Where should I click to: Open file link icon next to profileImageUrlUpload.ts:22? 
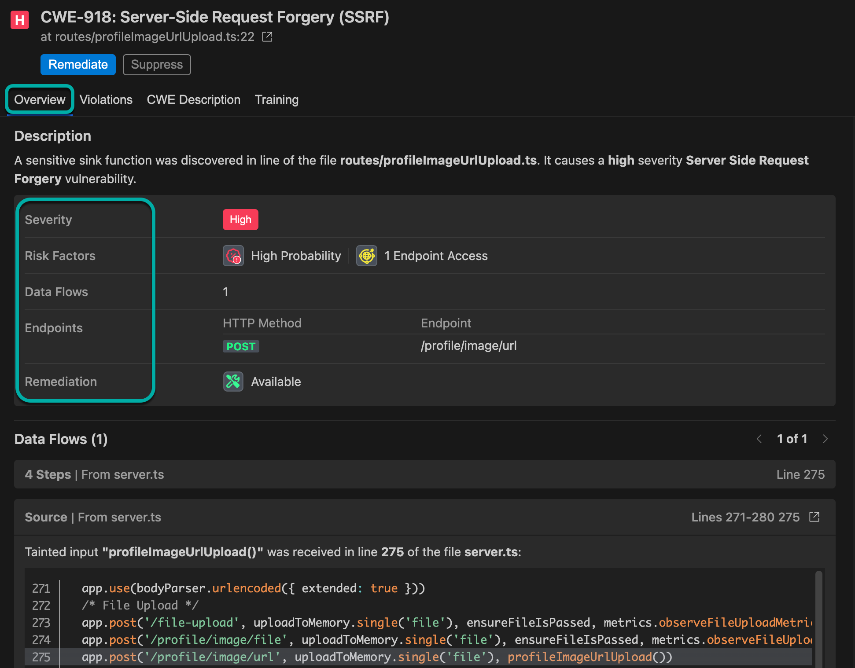(x=267, y=37)
